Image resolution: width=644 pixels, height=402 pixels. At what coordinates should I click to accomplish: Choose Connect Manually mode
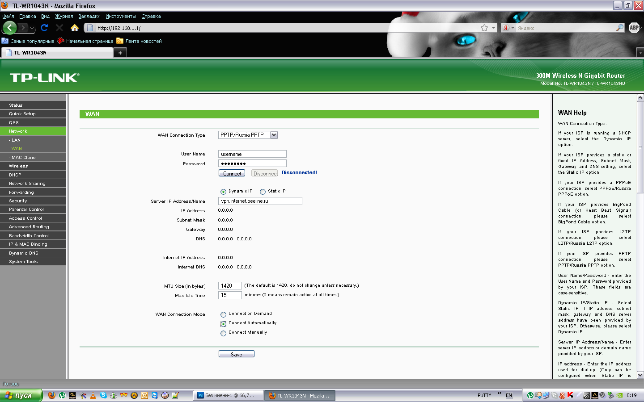[223, 333]
